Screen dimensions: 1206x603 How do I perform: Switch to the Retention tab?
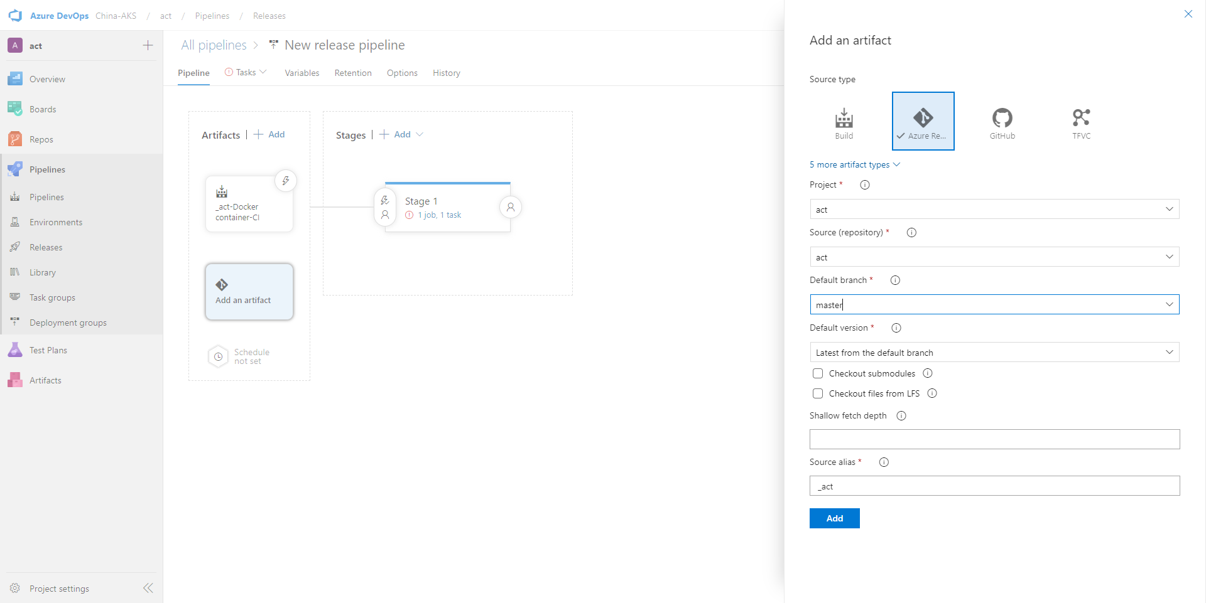pos(353,73)
